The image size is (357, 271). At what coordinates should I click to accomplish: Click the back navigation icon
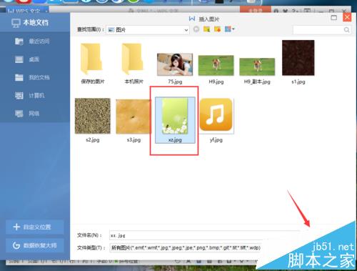(196, 29)
